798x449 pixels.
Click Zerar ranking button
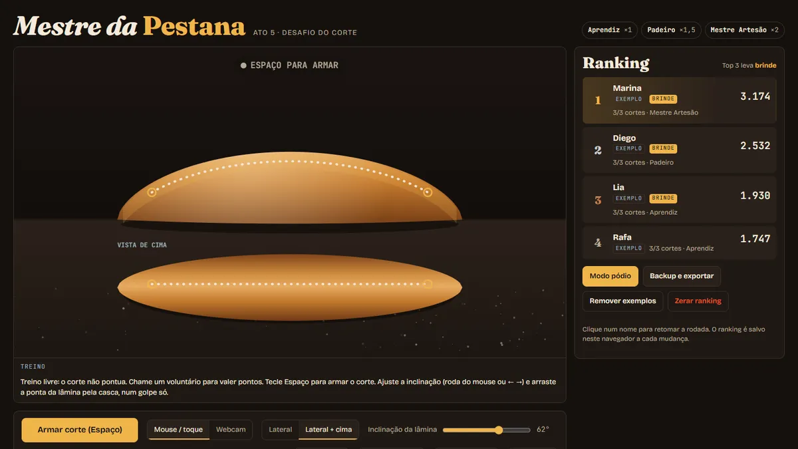point(698,301)
